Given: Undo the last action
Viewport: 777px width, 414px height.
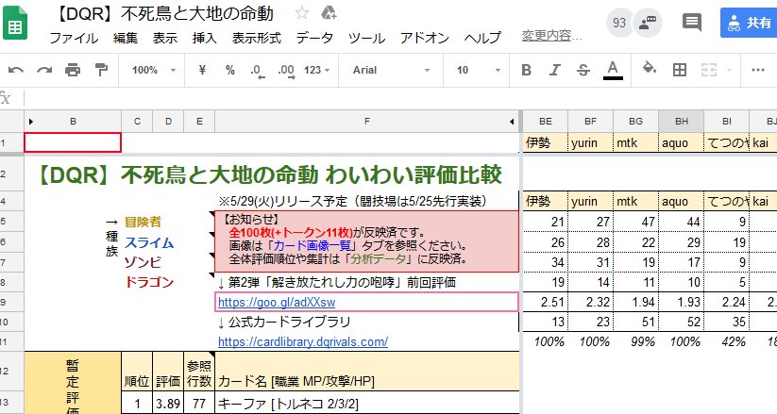Looking at the screenshot, I should click(x=15, y=71).
